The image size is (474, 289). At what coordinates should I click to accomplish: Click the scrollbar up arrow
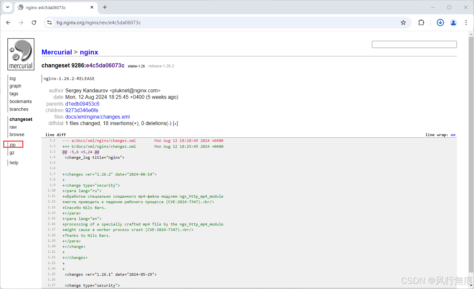(471, 34)
